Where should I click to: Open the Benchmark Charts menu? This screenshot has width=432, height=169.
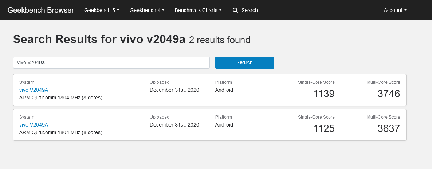pos(198,10)
